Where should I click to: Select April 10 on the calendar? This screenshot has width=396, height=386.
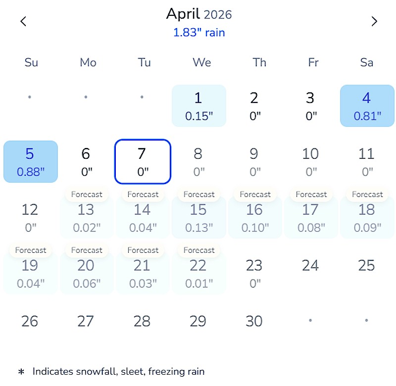[310, 161]
